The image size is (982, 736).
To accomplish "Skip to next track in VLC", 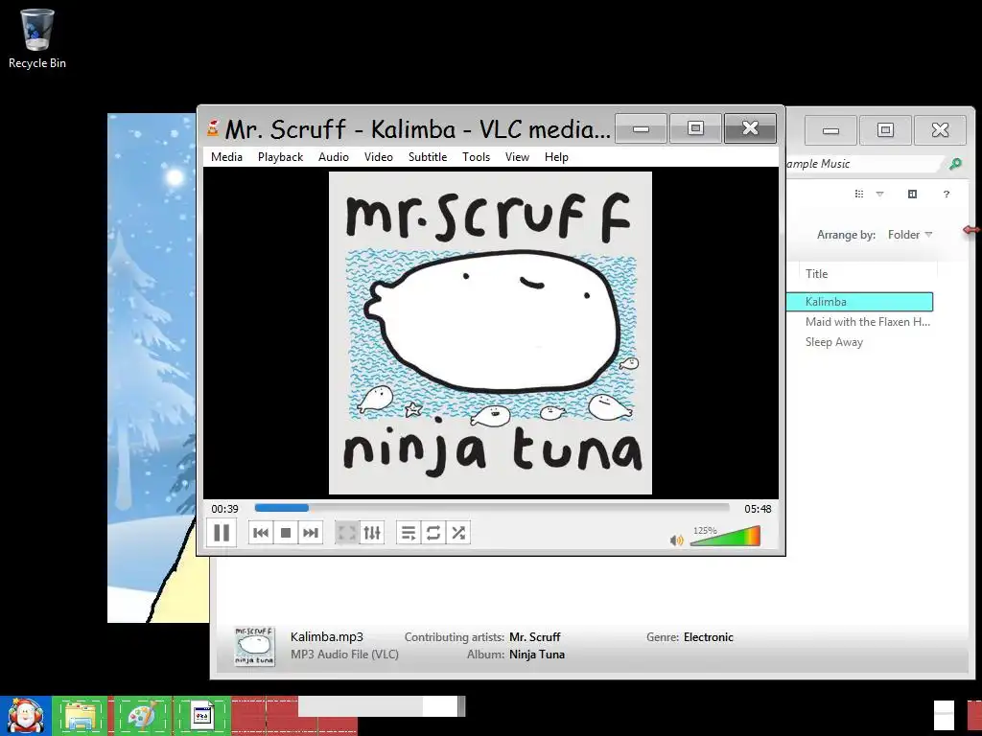I will tap(310, 533).
